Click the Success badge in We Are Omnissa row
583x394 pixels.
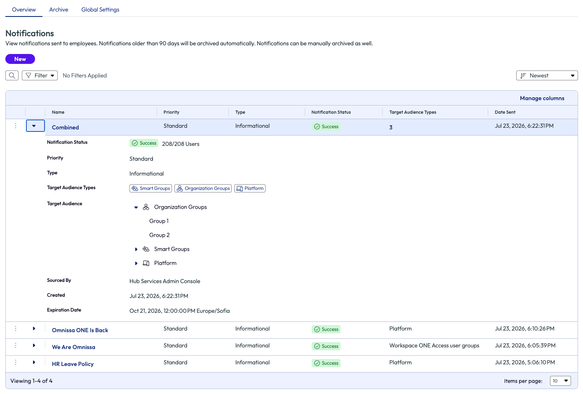click(326, 346)
